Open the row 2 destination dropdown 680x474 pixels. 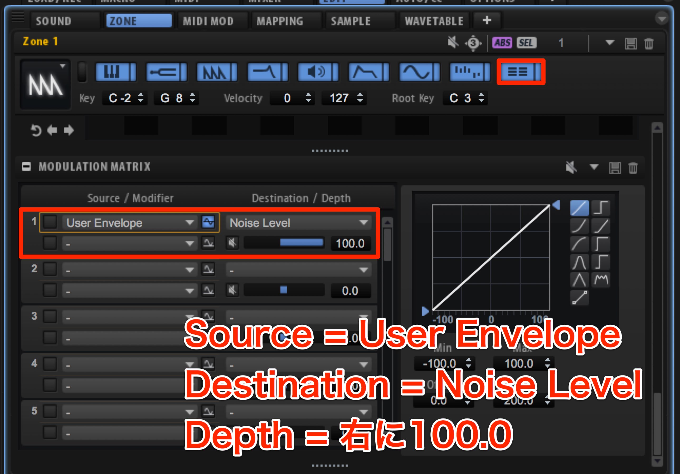coord(299,270)
